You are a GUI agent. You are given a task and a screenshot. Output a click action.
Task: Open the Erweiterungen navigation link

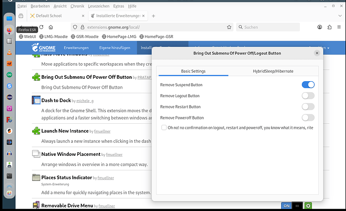point(76,48)
